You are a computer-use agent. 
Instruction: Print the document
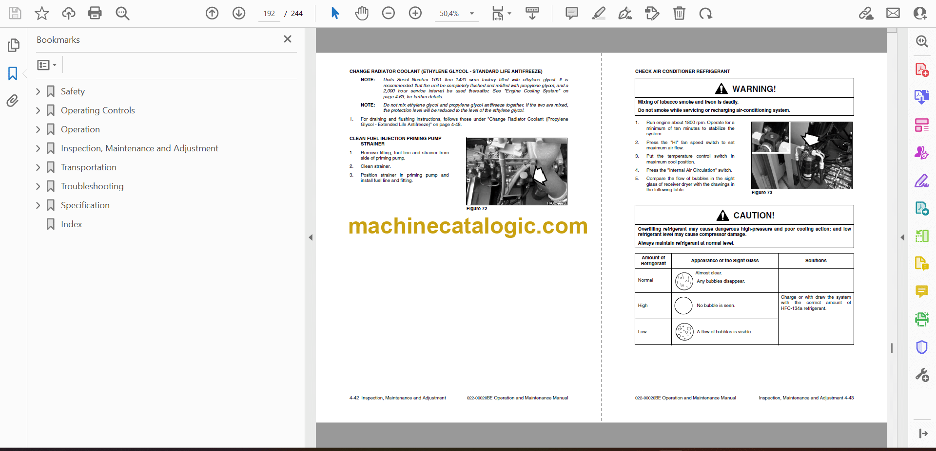click(x=95, y=13)
